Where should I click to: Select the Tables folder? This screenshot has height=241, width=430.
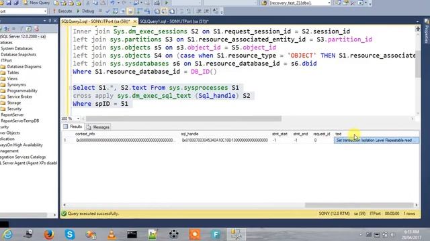click(13, 72)
